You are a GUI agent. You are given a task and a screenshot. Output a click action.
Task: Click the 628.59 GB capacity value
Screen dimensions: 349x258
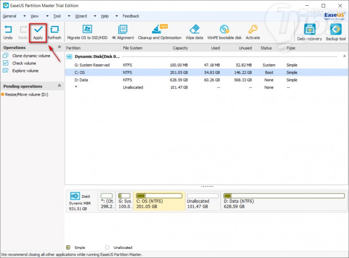tap(179, 80)
